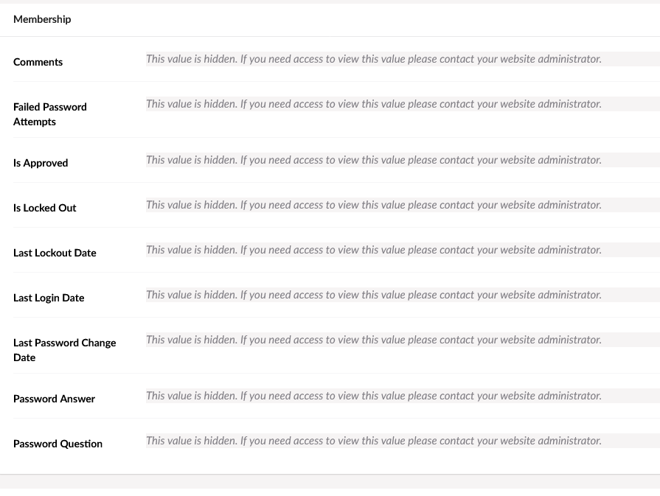The width and height of the screenshot is (660, 496).
Task: Select the Password Question label
Action: [x=58, y=444]
